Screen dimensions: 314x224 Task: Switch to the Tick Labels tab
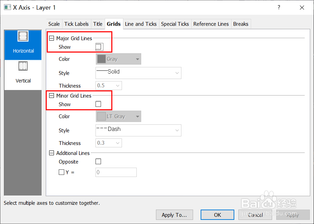77,24
